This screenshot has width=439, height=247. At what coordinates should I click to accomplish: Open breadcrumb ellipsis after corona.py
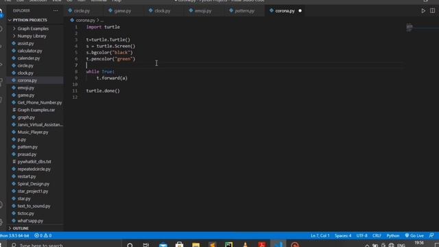(102, 20)
